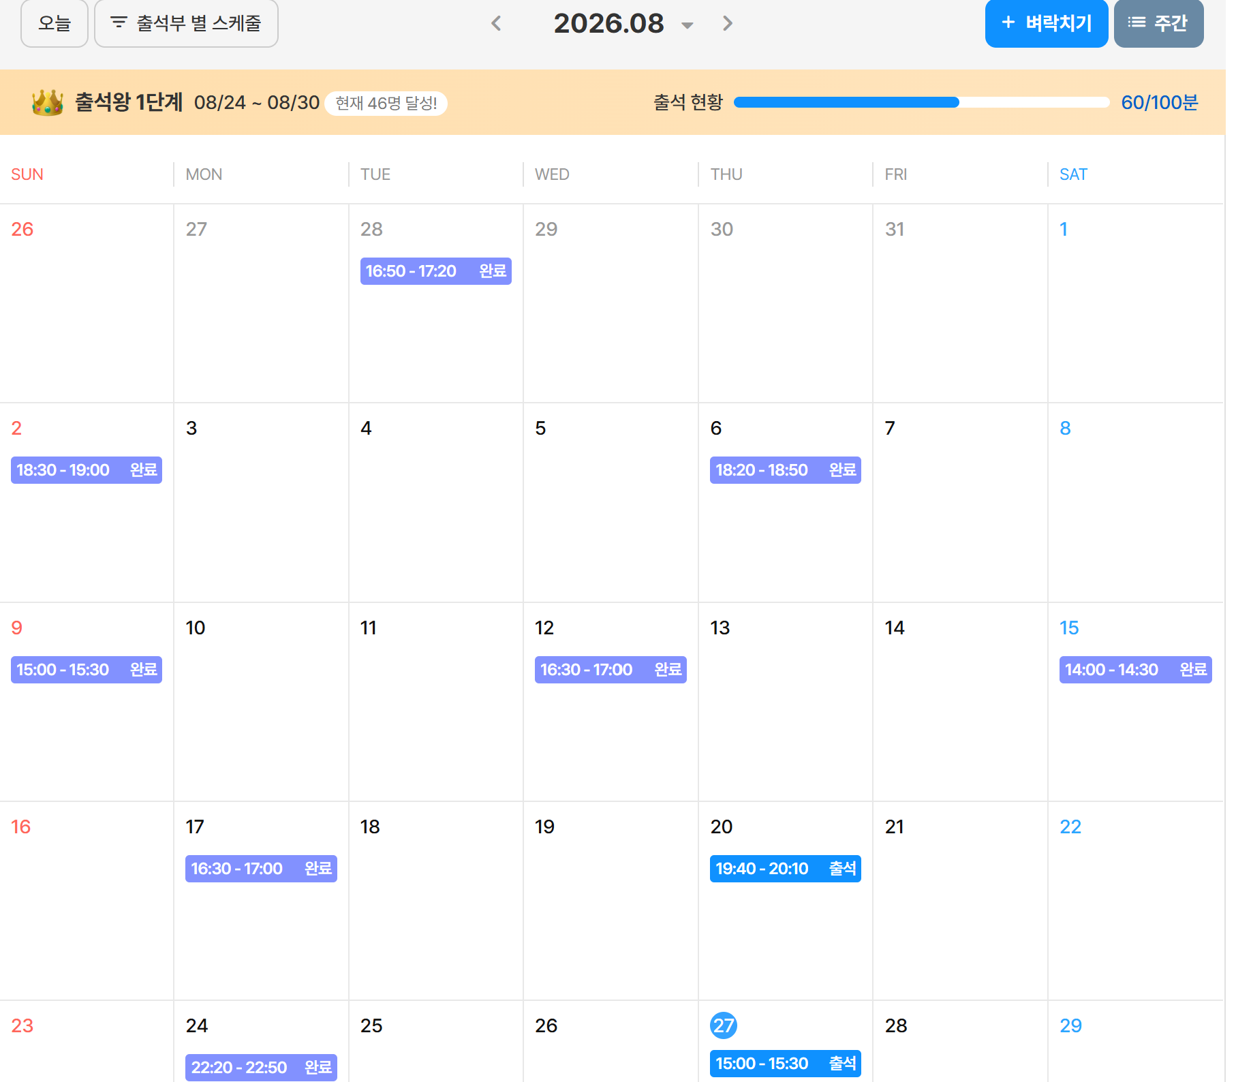The width and height of the screenshot is (1236, 1082).
Task: Open the 22:20 - 22:50 session on the 24th
Action: (x=261, y=1068)
